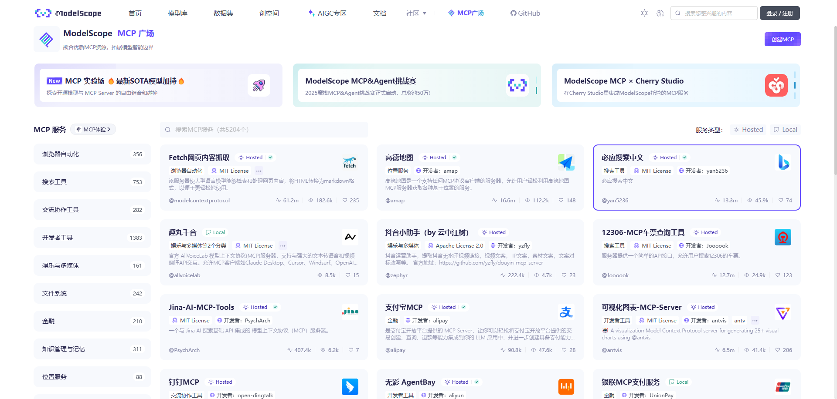Image resolution: width=837 pixels, height=399 pixels.
Task: Open the GitHub link in the navigation bar
Action: pos(525,13)
